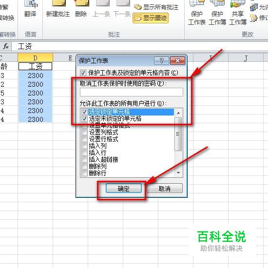268x268 pixels.
Task: Select column D header
Action: [x=36, y=57]
